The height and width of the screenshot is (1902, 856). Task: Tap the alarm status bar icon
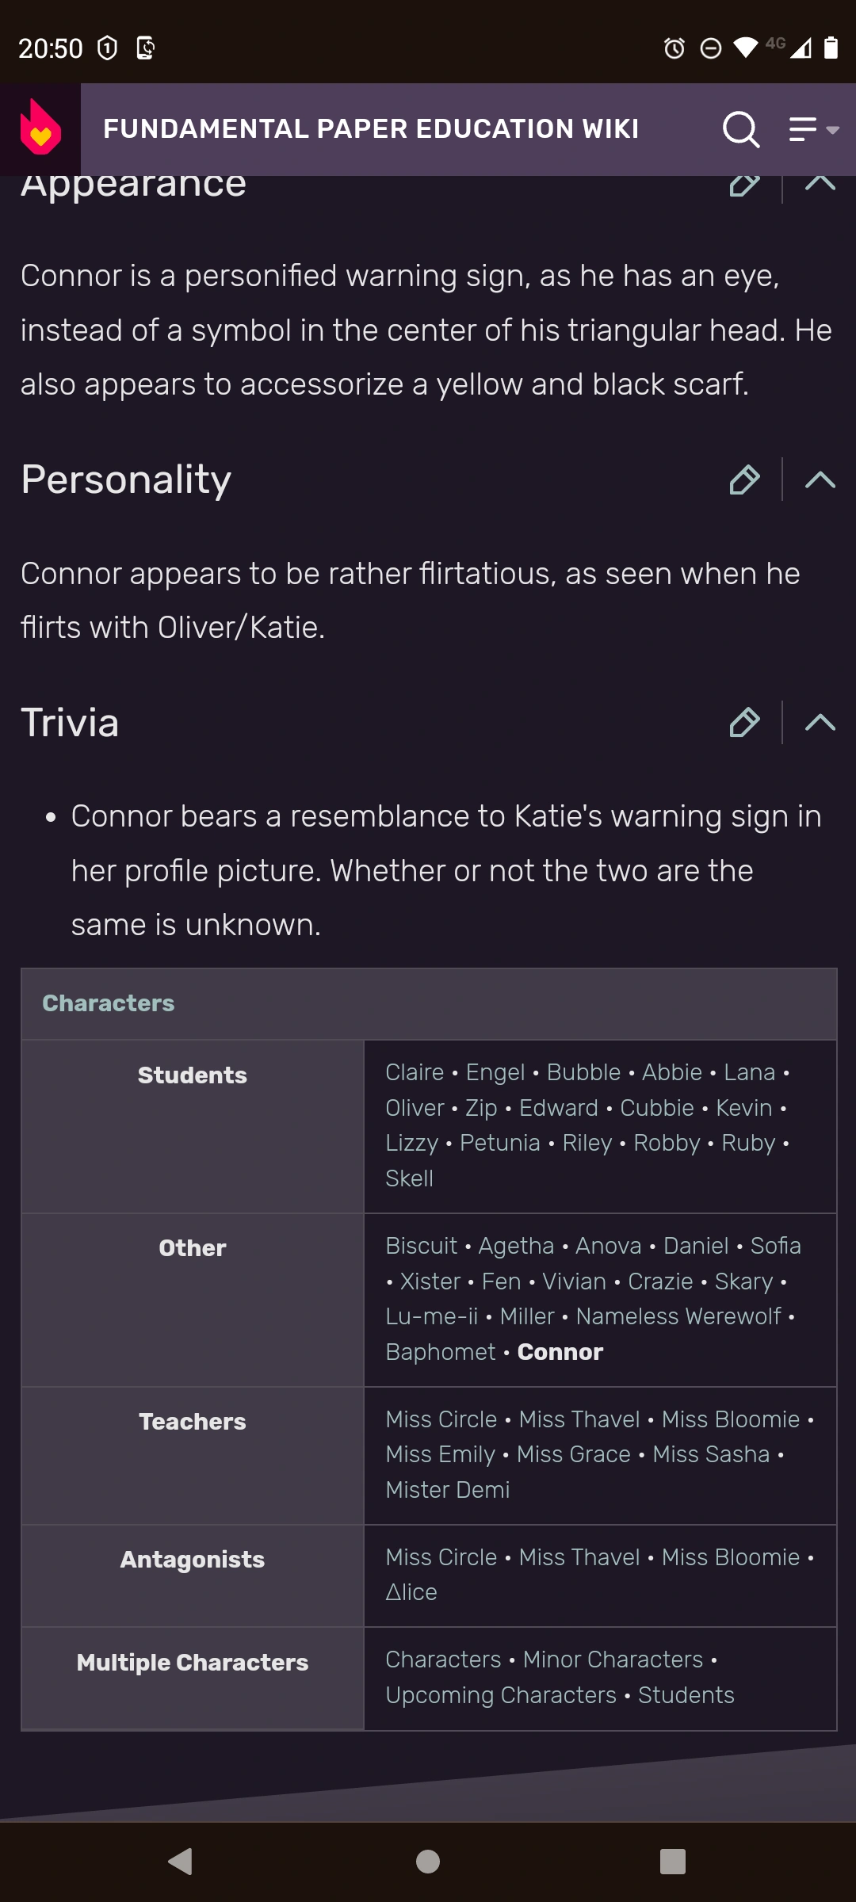click(x=674, y=48)
